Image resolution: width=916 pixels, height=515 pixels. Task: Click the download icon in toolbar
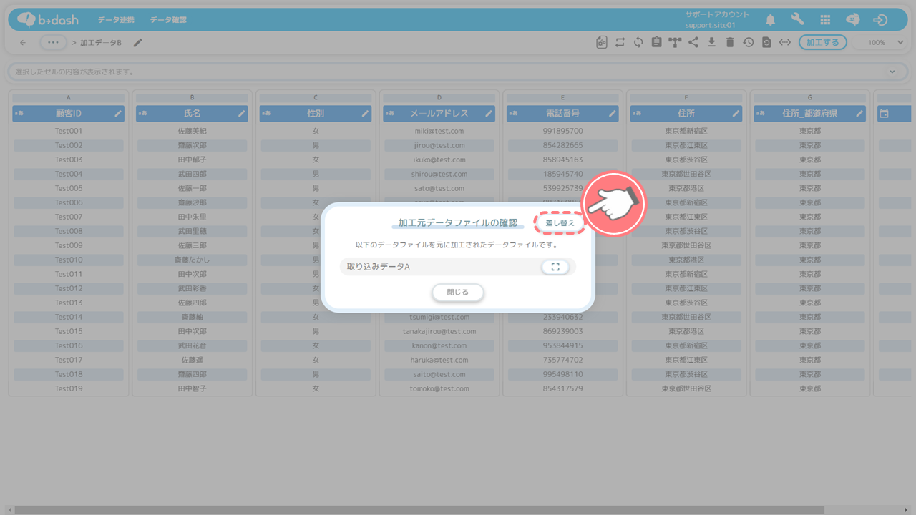coord(711,42)
